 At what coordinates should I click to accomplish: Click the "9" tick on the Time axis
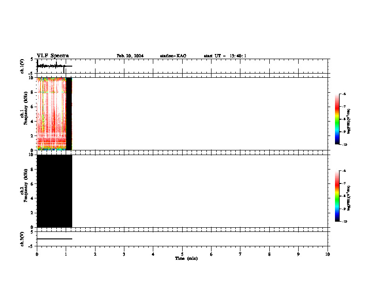click(x=298, y=254)
